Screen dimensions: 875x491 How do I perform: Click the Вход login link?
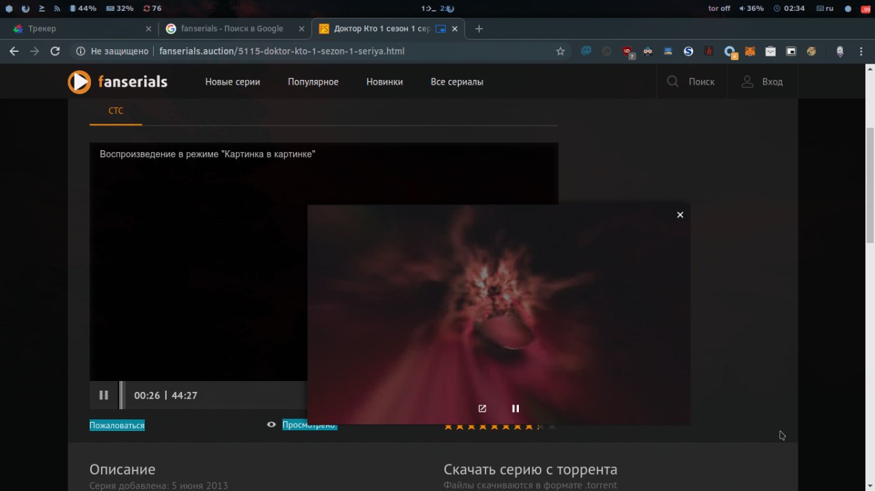pyautogui.click(x=772, y=82)
